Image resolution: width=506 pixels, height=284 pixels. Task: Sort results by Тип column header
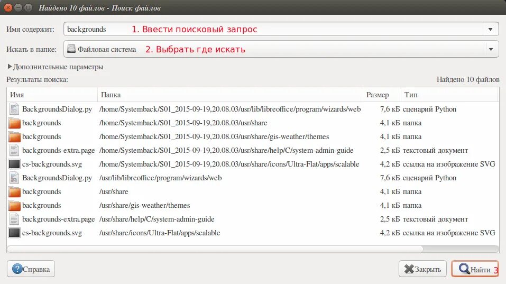450,95
